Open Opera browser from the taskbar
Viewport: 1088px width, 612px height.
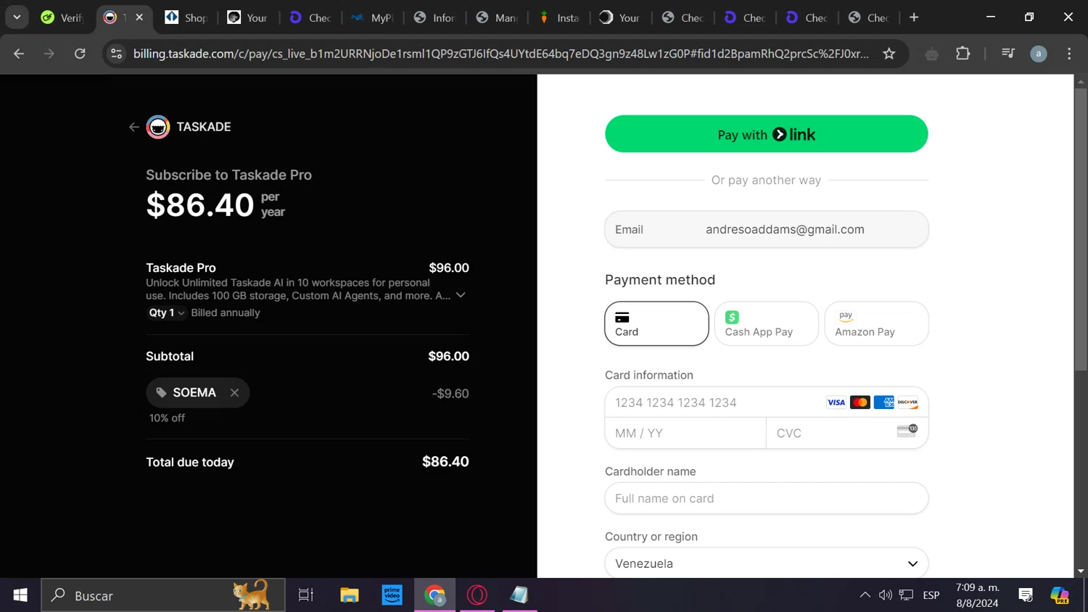pyautogui.click(x=477, y=595)
